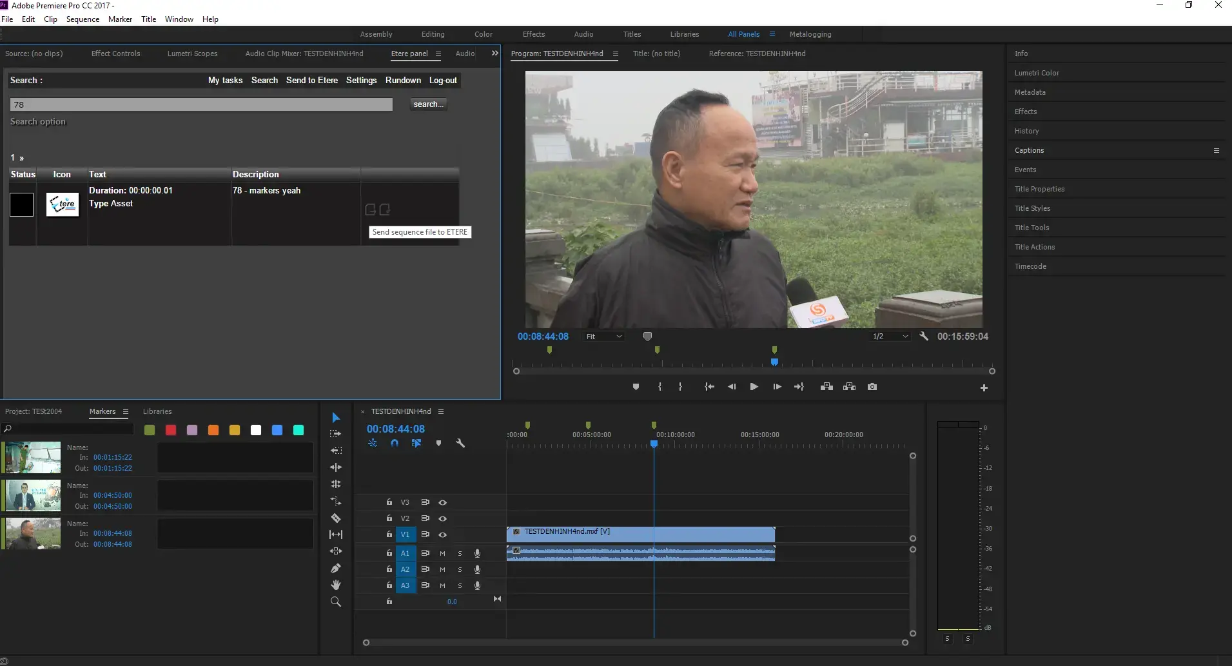Open timeline display settings wrench
Viewport: 1232px width, 666px height.
[x=460, y=444]
